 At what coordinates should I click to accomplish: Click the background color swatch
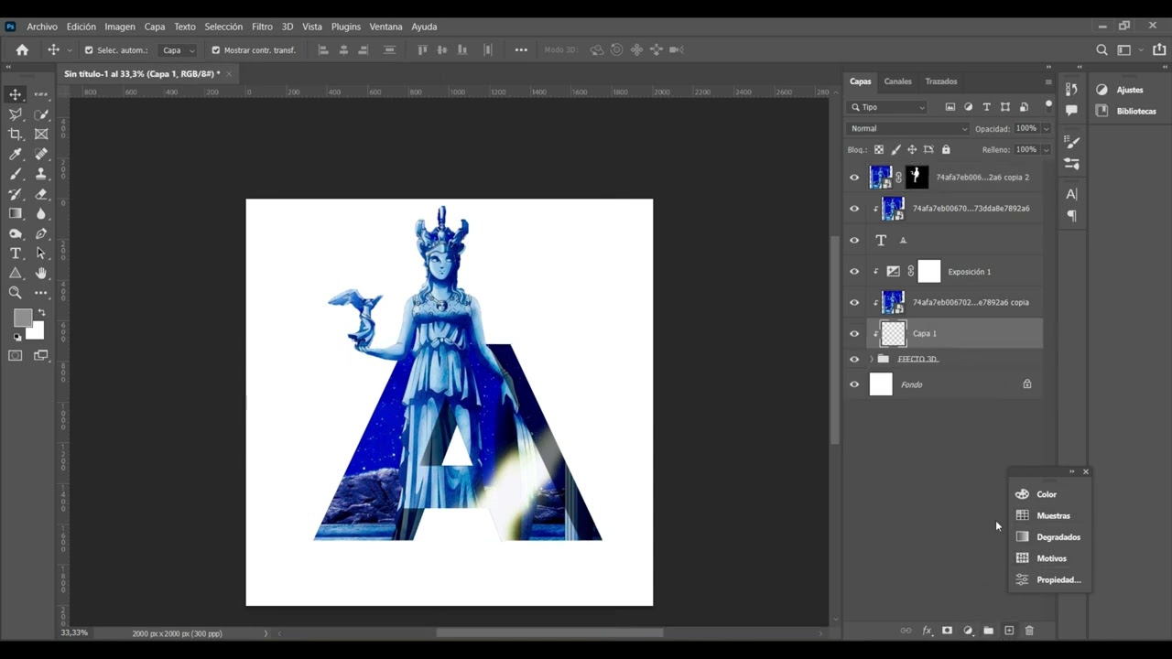point(37,331)
